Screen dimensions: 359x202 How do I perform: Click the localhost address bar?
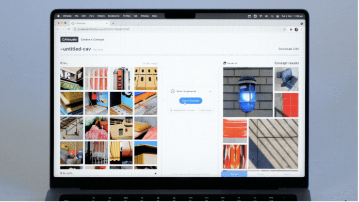click(179, 29)
